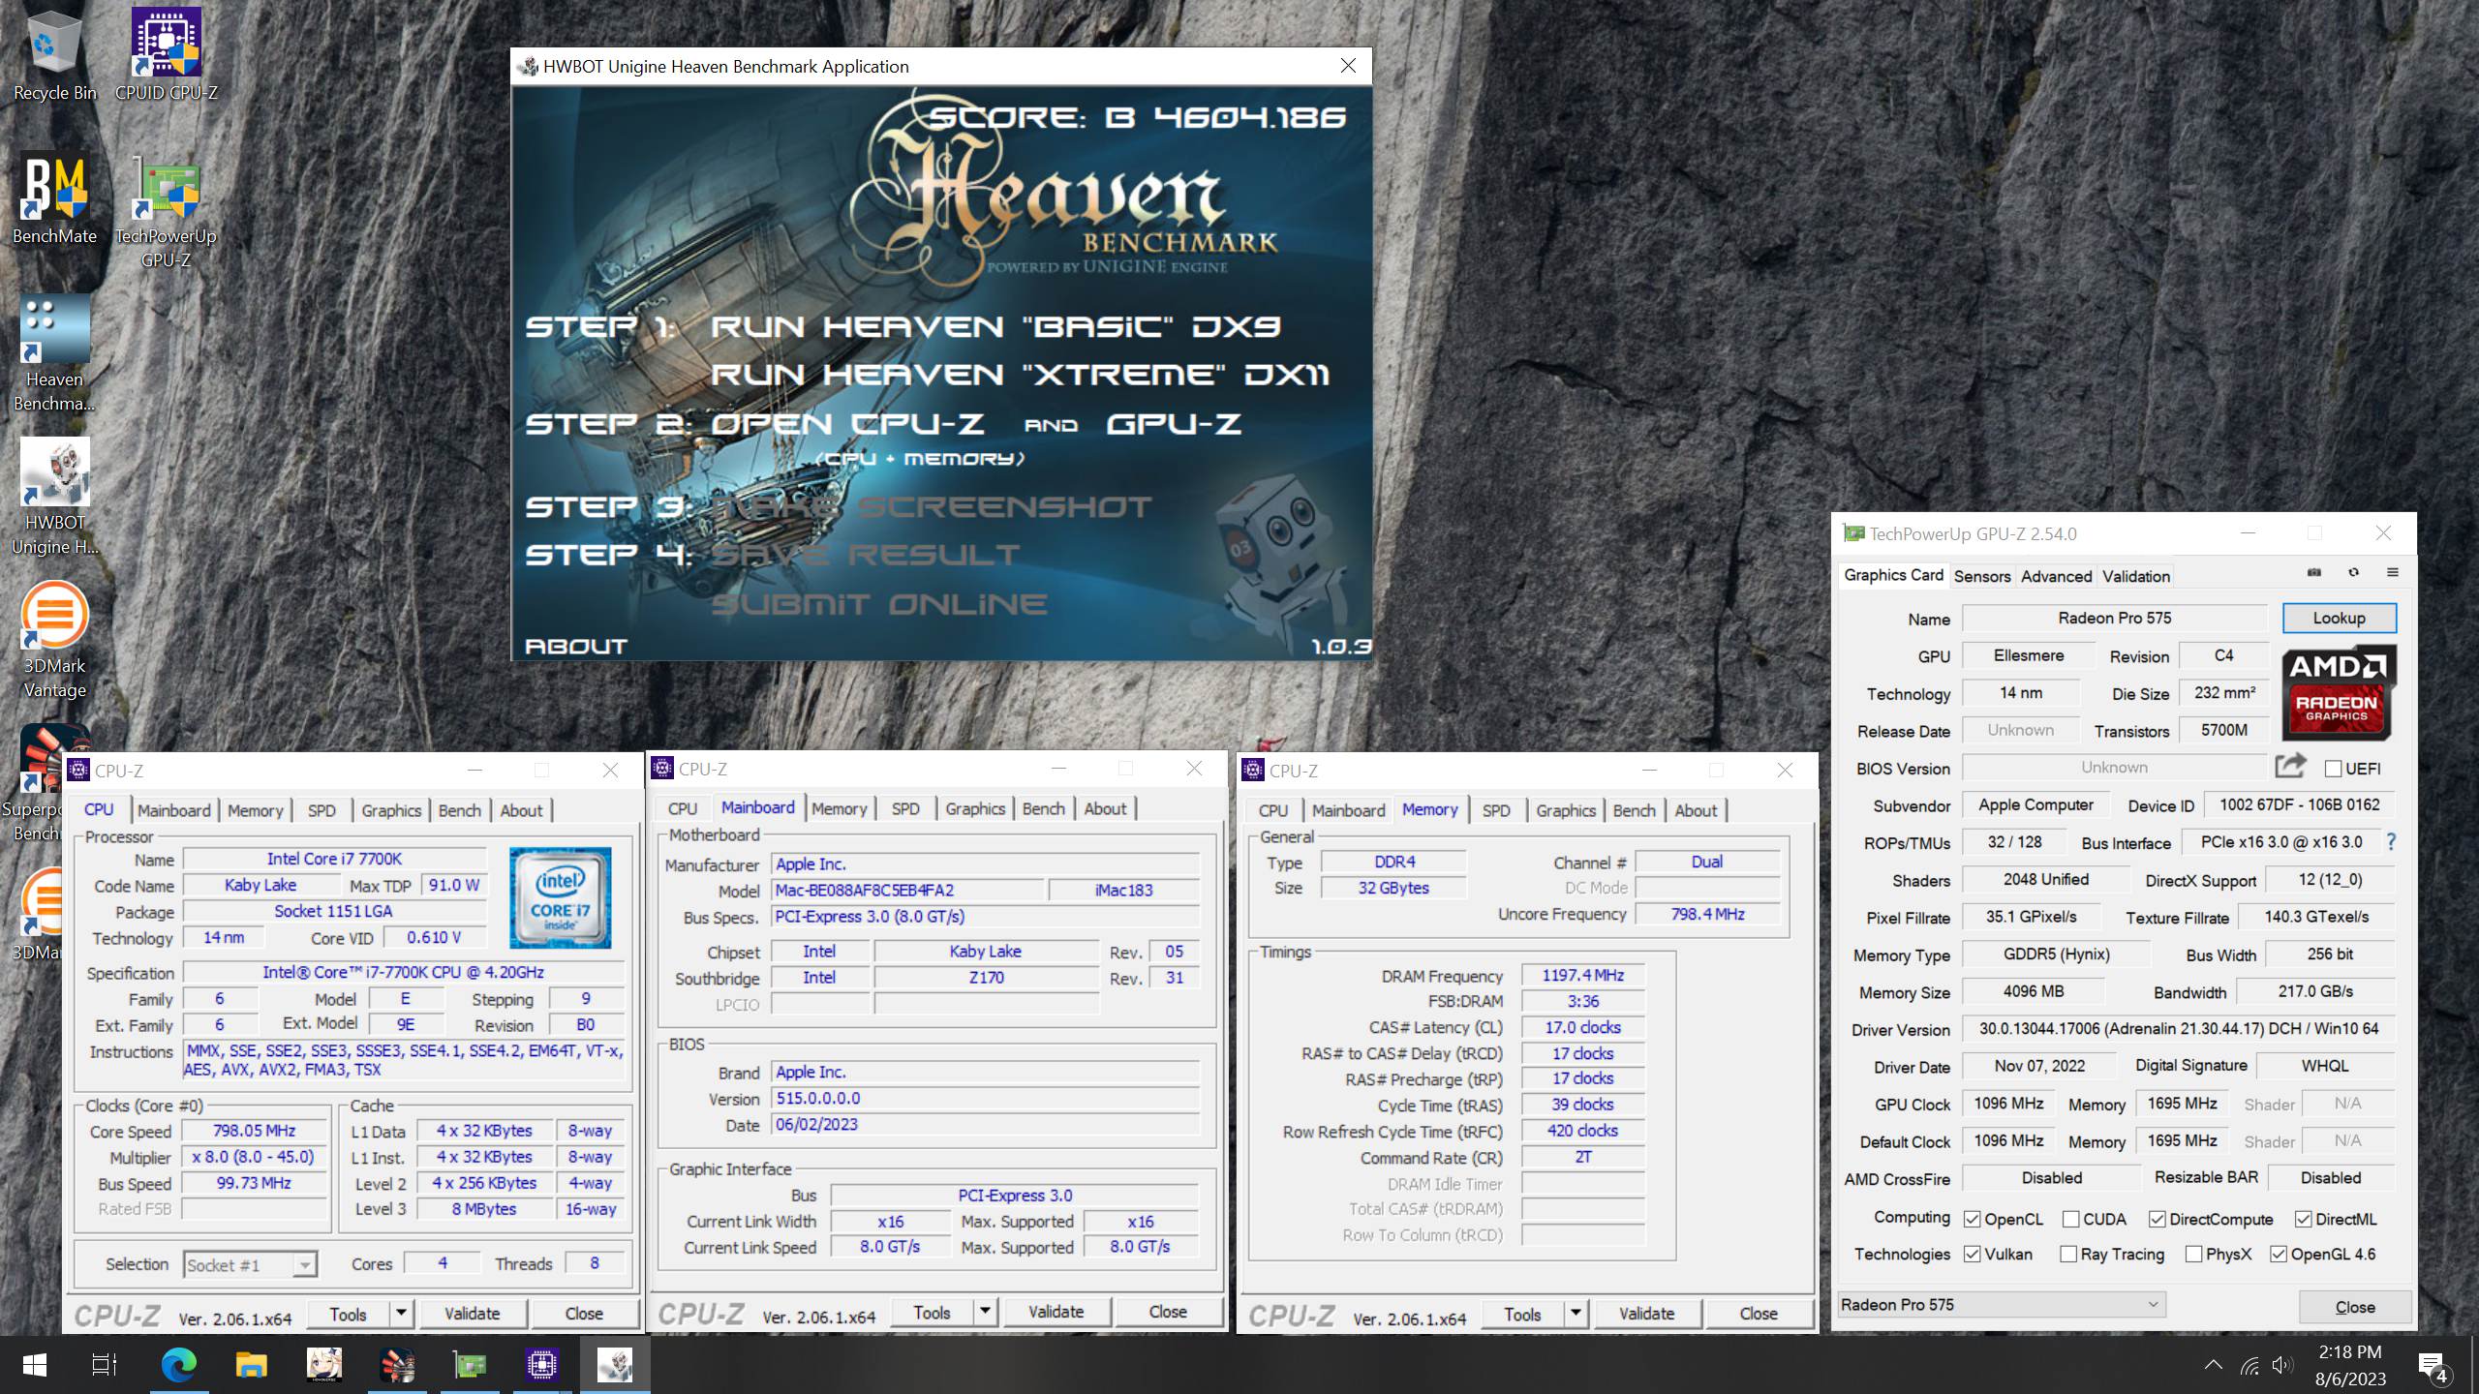Click the GPU-Z link in HWBOT Heaven step 2
Image resolution: width=2479 pixels, height=1394 pixels.
(1174, 424)
